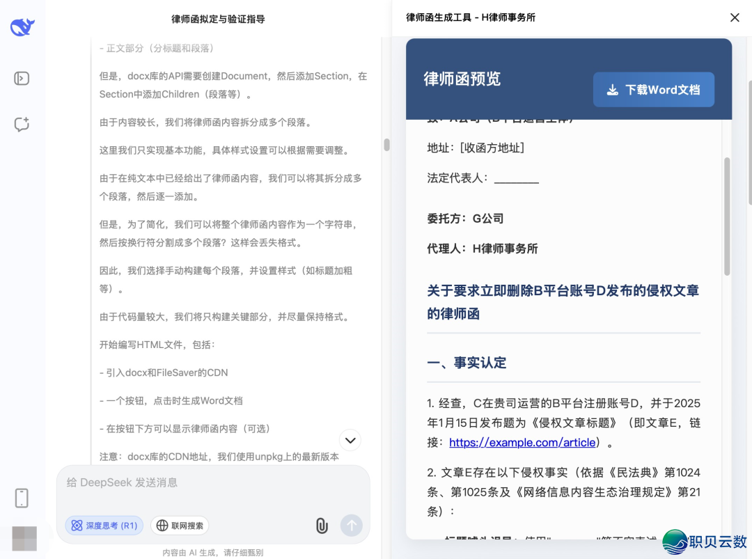Toggle 联网搜索 web search option
This screenshot has height=559, width=752.
(x=180, y=526)
